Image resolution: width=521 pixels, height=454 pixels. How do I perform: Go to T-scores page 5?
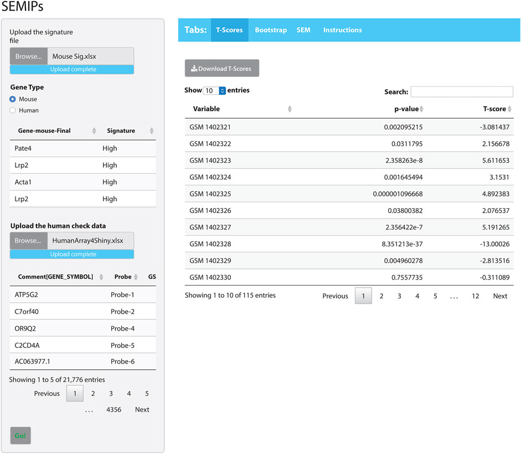pos(435,296)
